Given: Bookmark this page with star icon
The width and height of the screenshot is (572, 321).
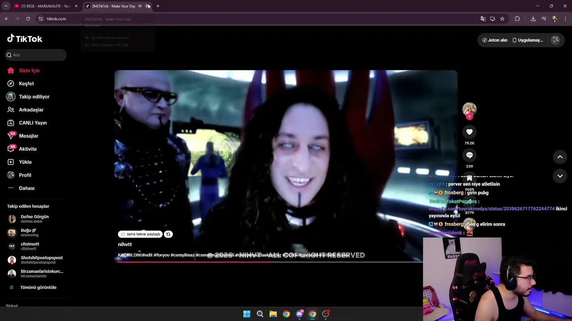Looking at the screenshot, I should (x=502, y=19).
